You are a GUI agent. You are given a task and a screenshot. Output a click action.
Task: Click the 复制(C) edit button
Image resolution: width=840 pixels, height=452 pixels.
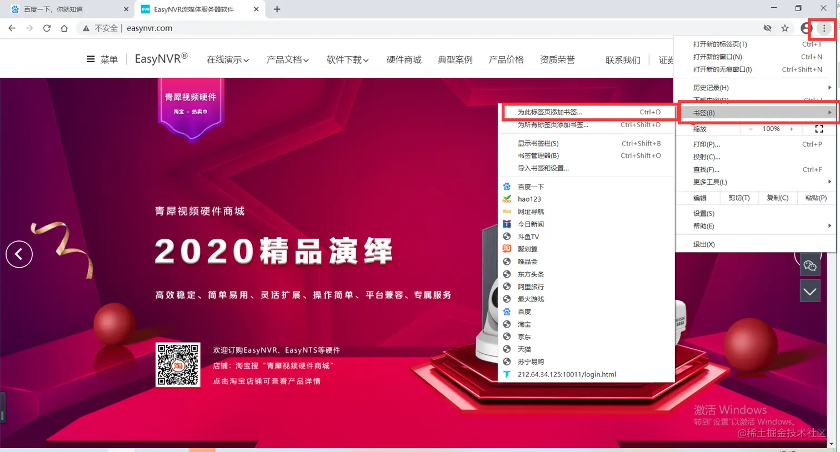(x=777, y=198)
